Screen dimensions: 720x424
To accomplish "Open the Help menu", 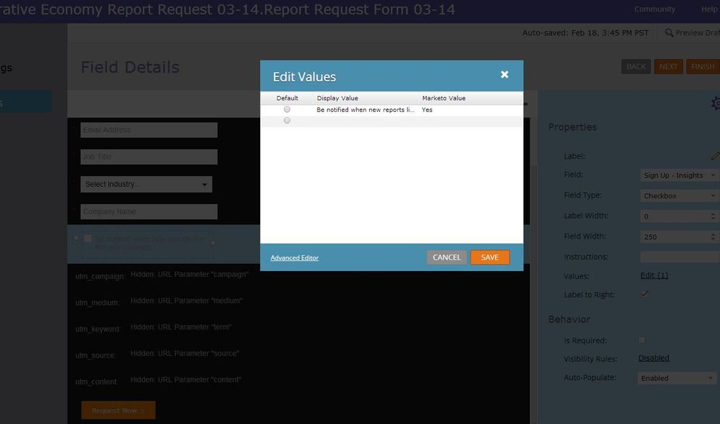I will tap(709, 9).
